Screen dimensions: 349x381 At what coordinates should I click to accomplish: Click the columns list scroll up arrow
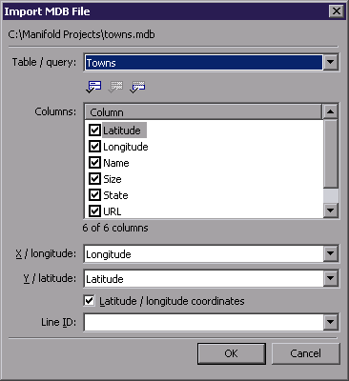point(331,111)
